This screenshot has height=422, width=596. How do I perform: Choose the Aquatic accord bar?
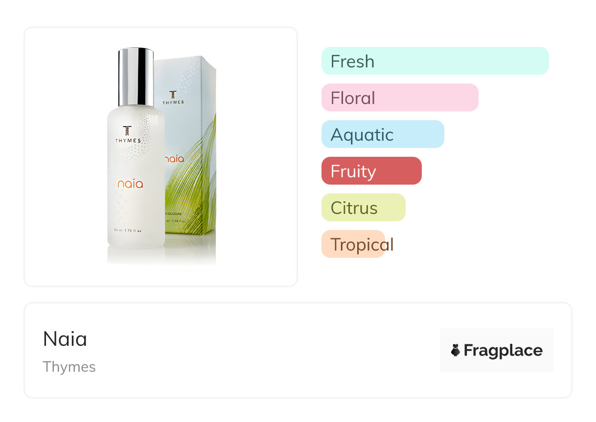tap(383, 134)
